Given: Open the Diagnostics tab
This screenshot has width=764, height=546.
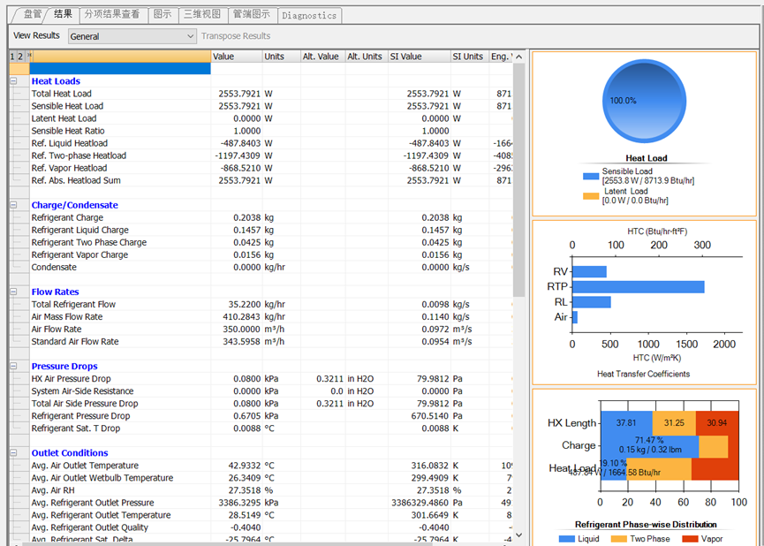Looking at the screenshot, I should point(309,15).
